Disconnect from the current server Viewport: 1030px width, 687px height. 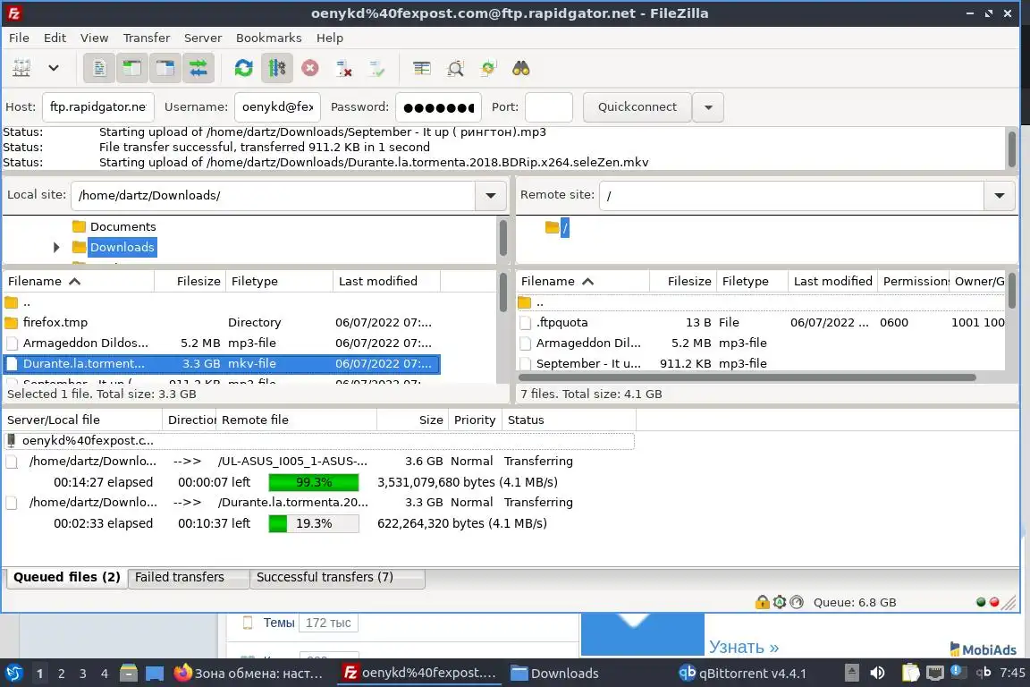click(x=343, y=68)
